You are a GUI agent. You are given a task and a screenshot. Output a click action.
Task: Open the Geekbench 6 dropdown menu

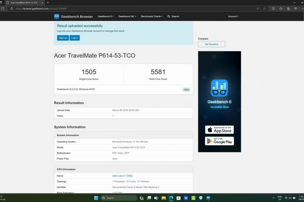pos(106,16)
